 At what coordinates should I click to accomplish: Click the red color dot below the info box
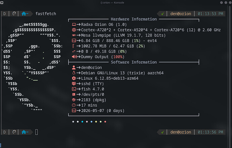point(105,122)
